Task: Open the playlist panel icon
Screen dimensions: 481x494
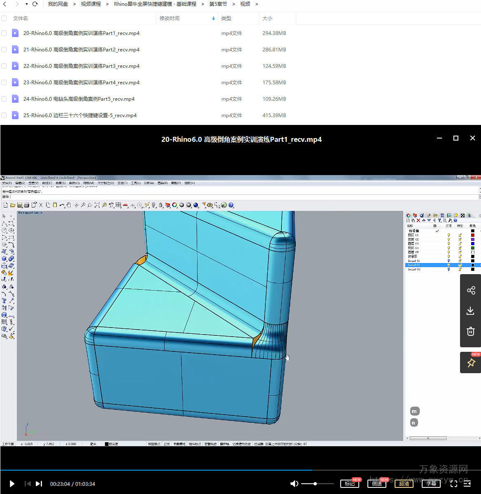Action: [467, 484]
